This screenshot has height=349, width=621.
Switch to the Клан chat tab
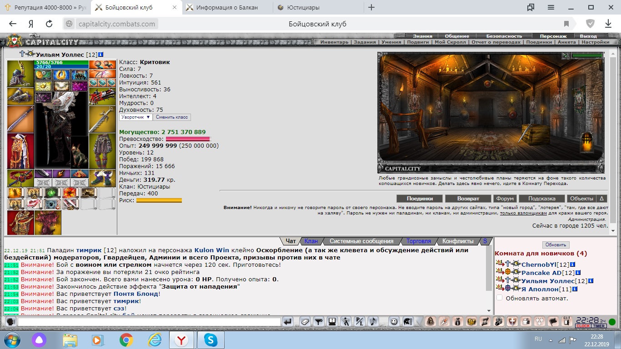tap(311, 241)
